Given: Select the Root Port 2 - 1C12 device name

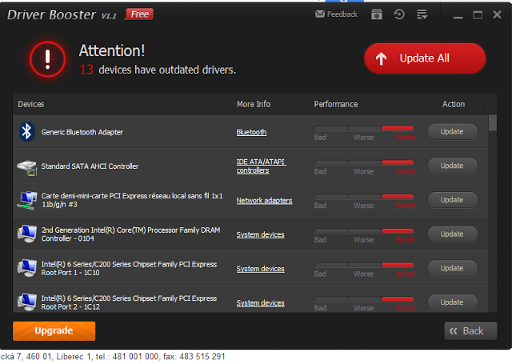Looking at the screenshot, I should tap(129, 302).
